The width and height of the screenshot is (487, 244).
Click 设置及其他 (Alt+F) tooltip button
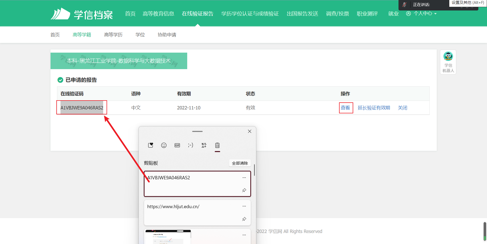[468, 3]
